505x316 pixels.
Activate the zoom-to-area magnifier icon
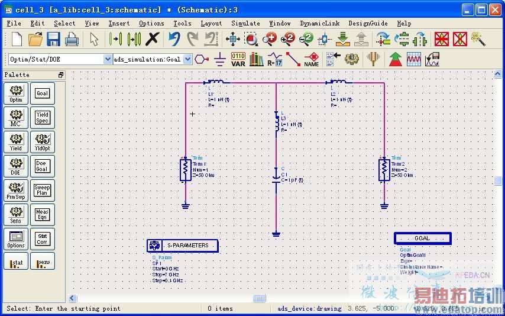click(x=251, y=39)
